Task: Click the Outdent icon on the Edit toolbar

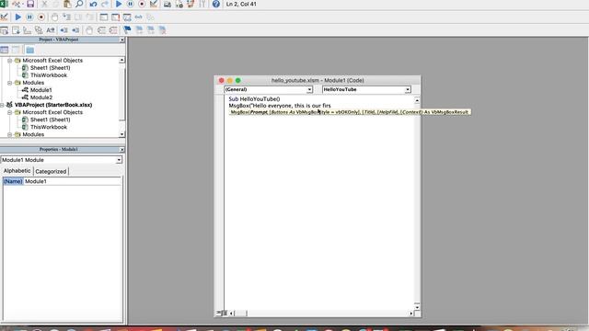Action: (75, 30)
